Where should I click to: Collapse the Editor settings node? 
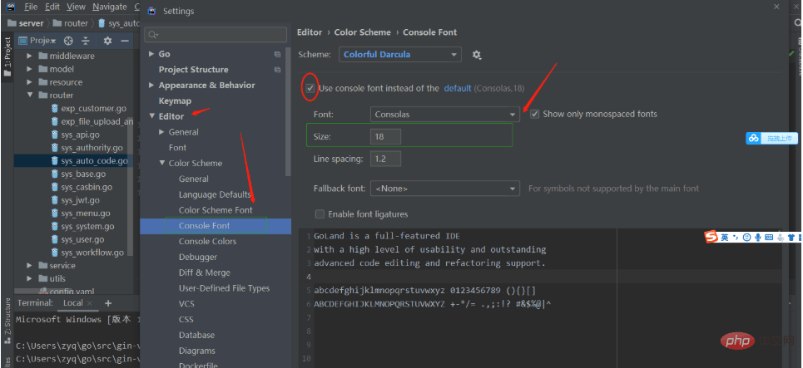[x=151, y=116]
